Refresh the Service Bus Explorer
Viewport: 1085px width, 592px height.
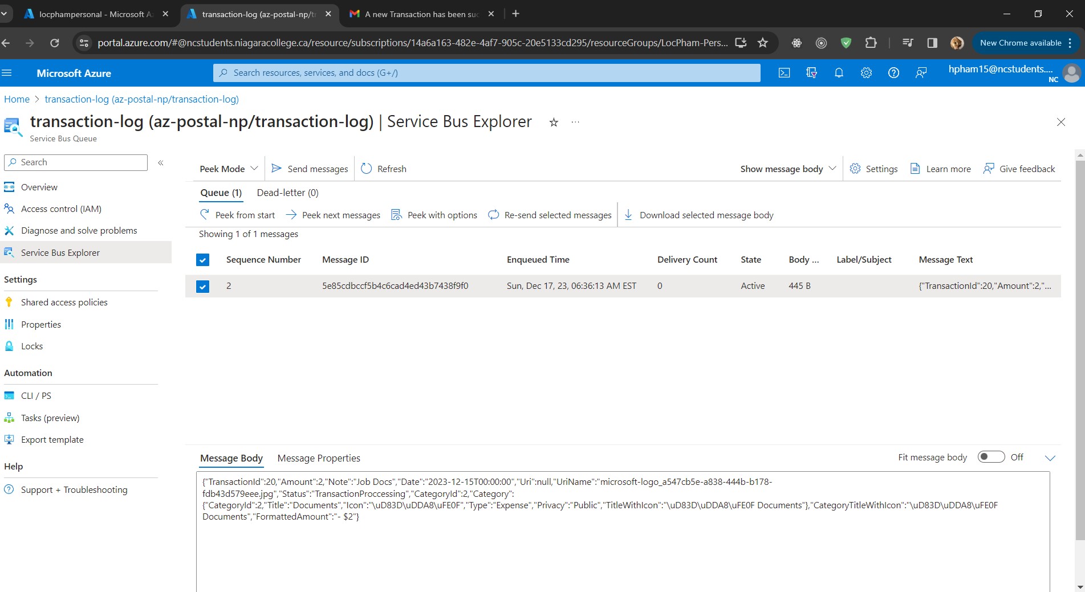click(384, 169)
